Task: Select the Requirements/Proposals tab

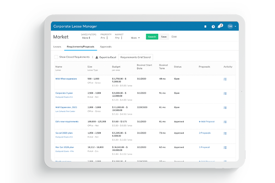Action: 81,47
